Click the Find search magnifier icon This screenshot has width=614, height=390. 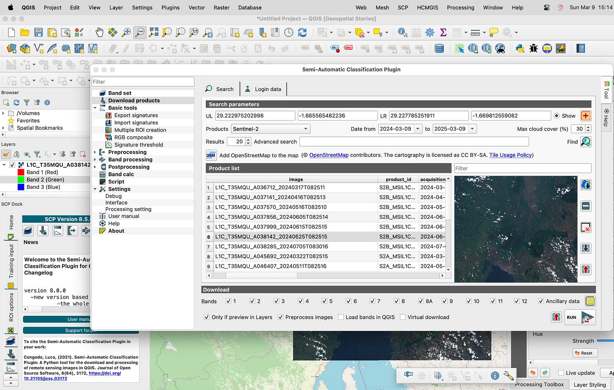click(585, 142)
